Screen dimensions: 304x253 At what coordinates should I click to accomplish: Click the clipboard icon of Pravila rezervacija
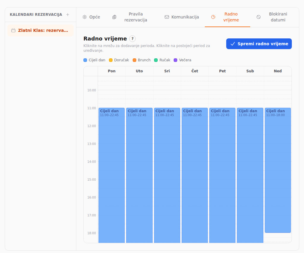114,17
